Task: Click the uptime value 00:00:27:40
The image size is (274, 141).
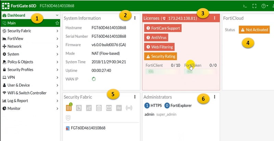Action: [101, 71]
